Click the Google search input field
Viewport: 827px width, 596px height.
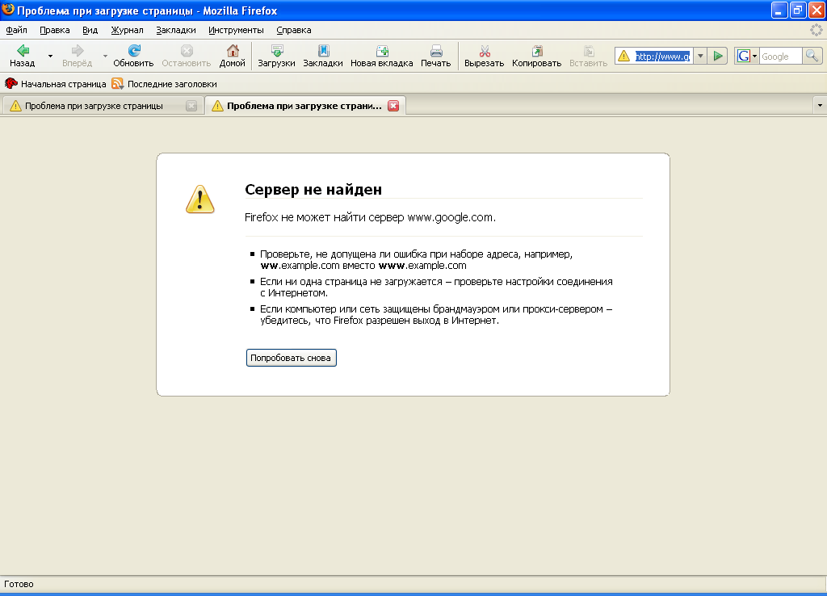[x=781, y=56]
